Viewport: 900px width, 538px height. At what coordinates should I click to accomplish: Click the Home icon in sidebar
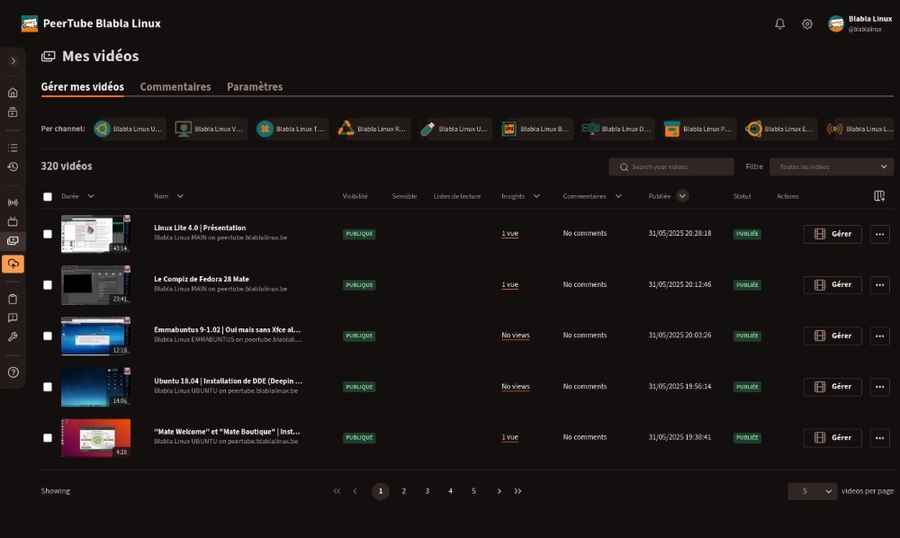point(13,93)
